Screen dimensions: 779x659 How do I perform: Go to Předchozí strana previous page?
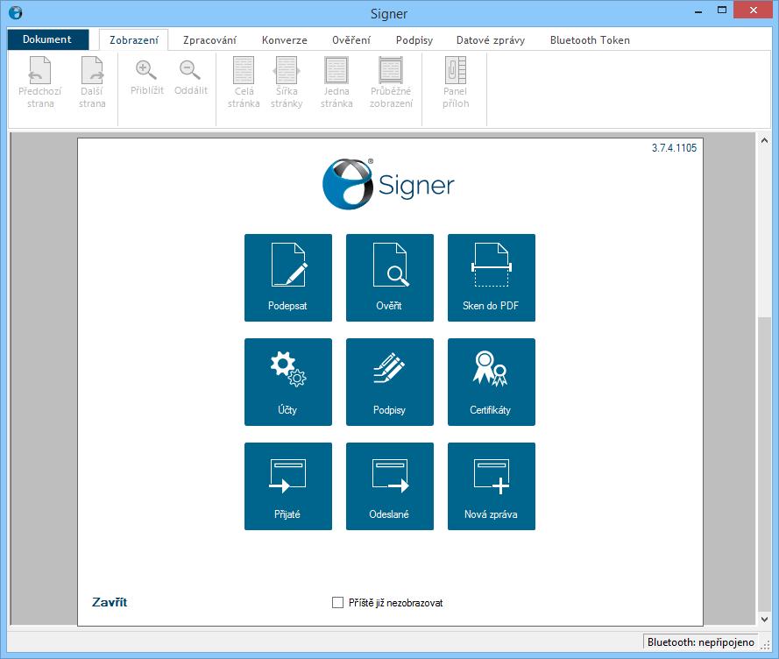pyautogui.click(x=40, y=82)
